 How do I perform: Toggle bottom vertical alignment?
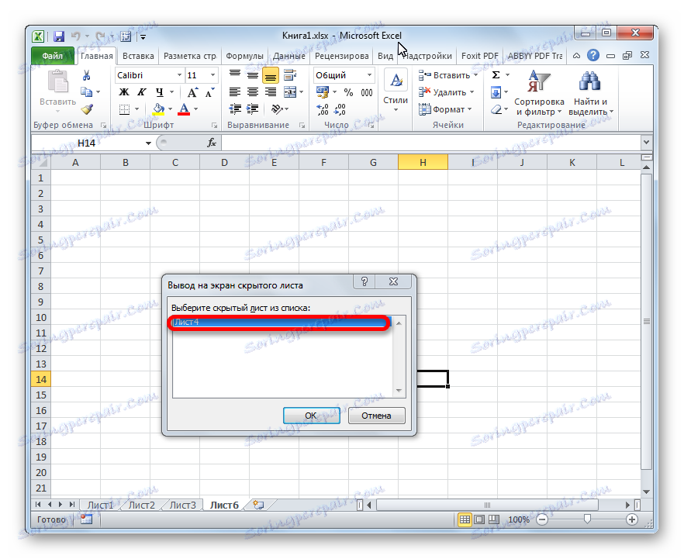point(271,75)
